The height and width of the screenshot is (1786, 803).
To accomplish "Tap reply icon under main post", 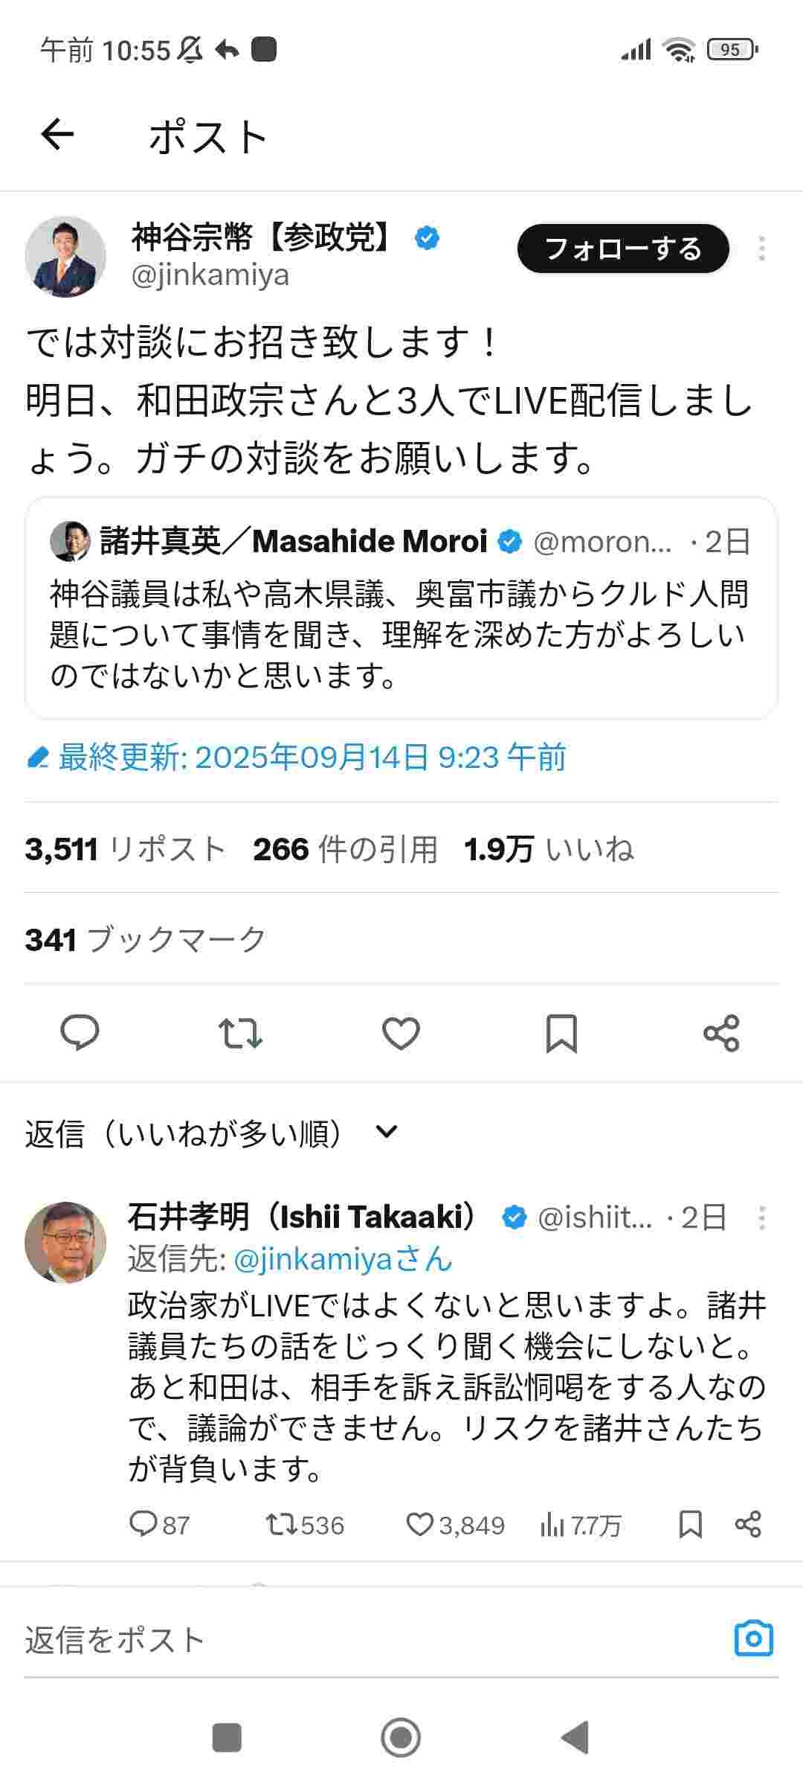I will tap(80, 1033).
